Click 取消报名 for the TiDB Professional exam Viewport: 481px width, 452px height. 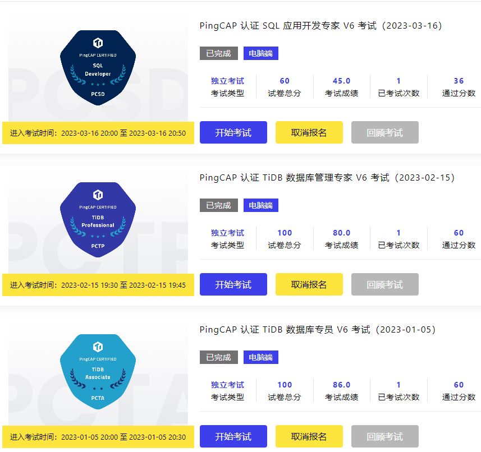pyautogui.click(x=309, y=284)
